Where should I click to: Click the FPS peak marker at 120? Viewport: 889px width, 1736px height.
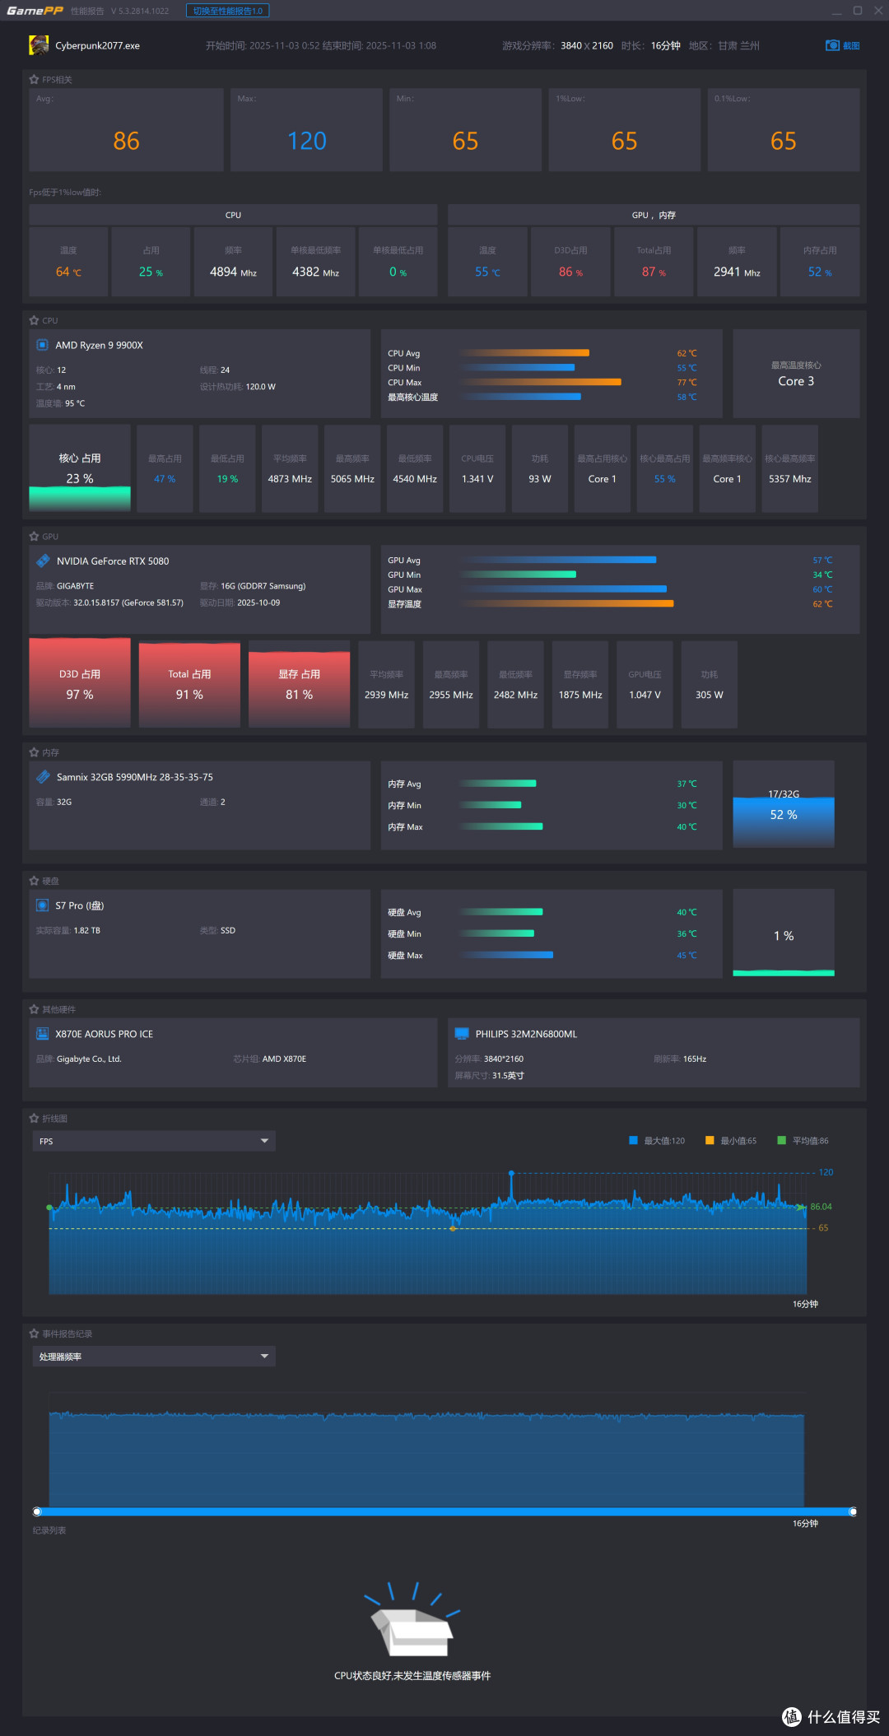(x=511, y=1172)
